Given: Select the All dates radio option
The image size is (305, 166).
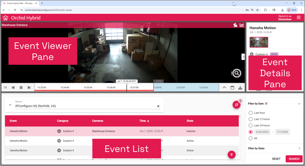Looking at the screenshot, I should (x=251, y=138).
